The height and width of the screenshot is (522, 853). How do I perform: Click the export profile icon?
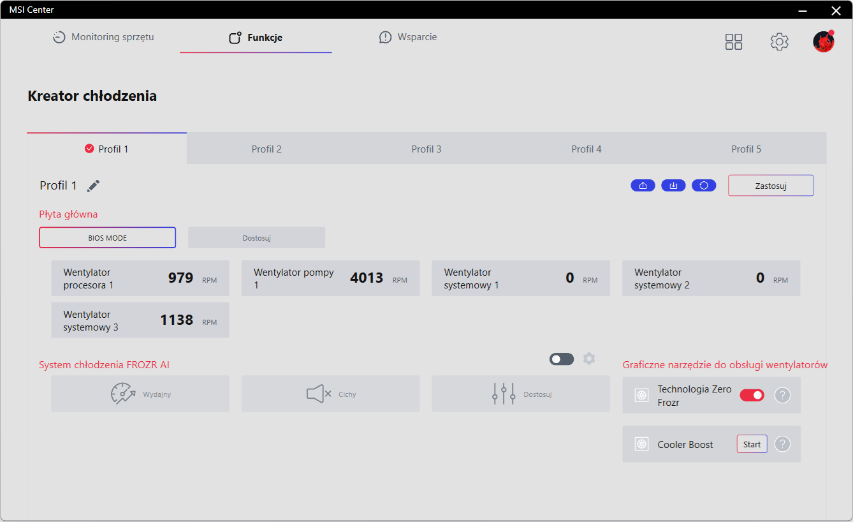point(643,186)
